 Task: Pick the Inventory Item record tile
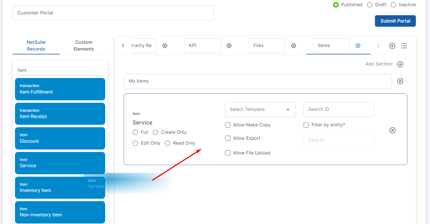pyautogui.click(x=49, y=188)
